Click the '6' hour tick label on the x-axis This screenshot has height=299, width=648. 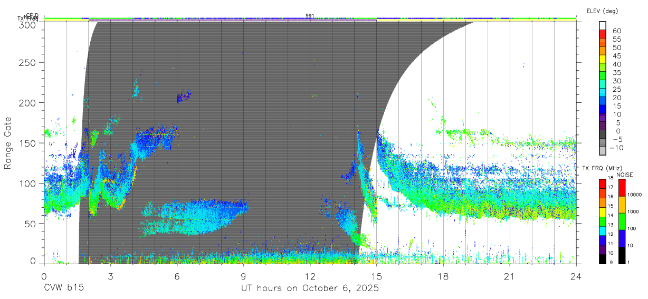click(177, 276)
